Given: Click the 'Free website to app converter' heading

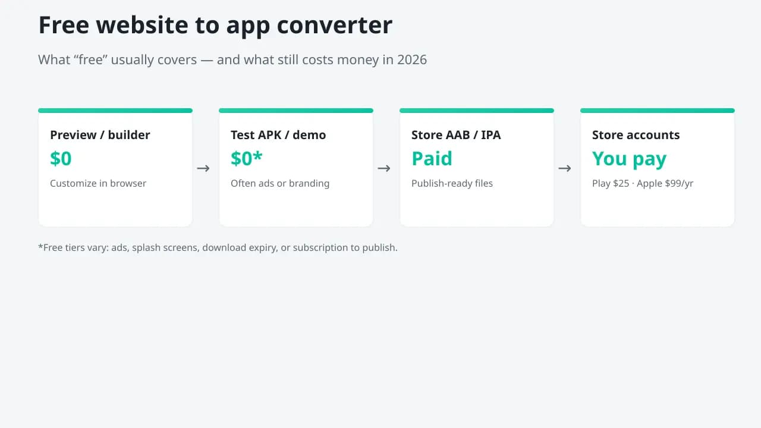Looking at the screenshot, I should (x=215, y=26).
